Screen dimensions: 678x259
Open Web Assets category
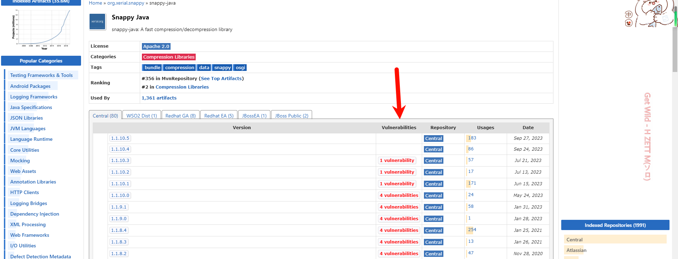tap(23, 171)
